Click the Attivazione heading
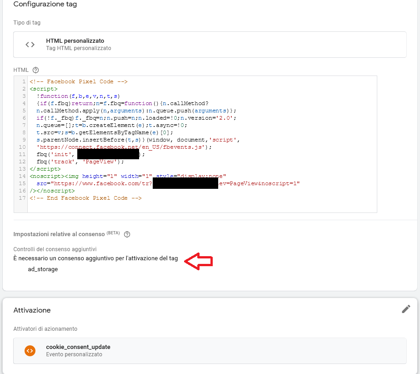The height and width of the screenshot is (374, 420). [x=32, y=310]
